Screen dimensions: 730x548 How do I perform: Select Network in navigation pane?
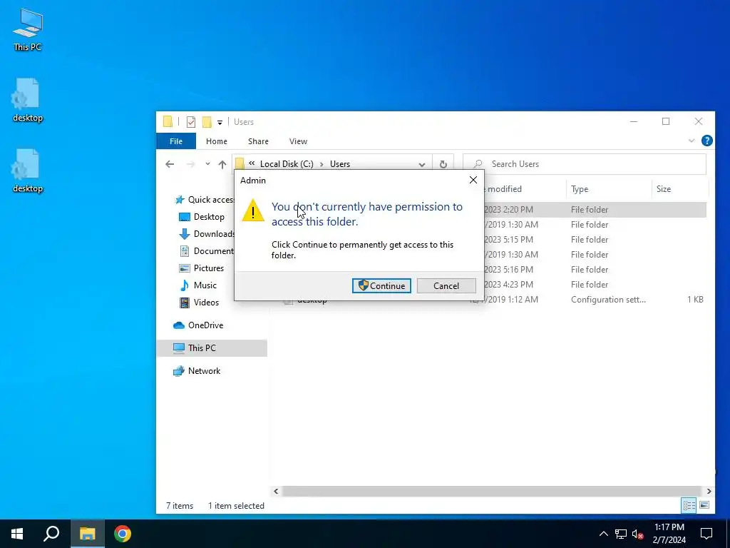[197, 371]
